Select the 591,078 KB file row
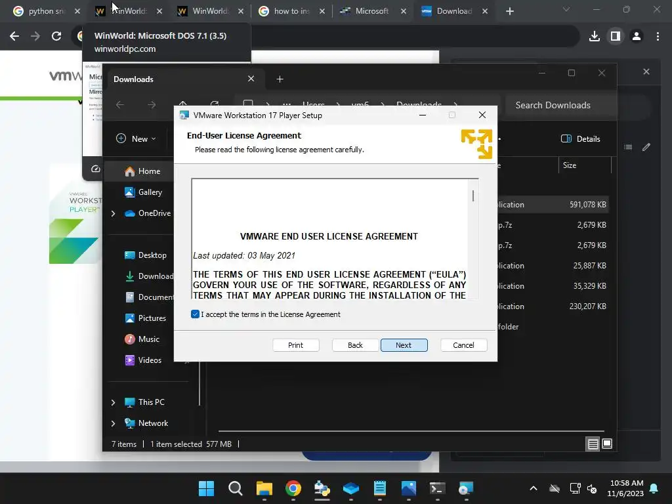This screenshot has height=504, width=672. coord(553,205)
